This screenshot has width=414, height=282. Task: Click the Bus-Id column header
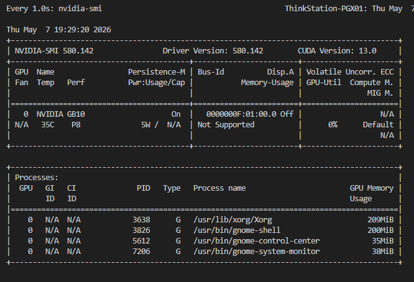[211, 72]
